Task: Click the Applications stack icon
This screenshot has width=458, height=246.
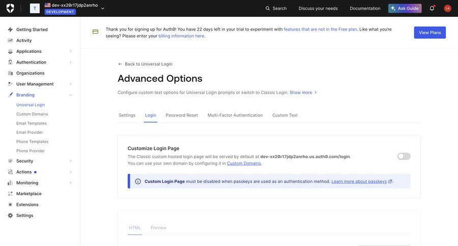Action: 10,51
